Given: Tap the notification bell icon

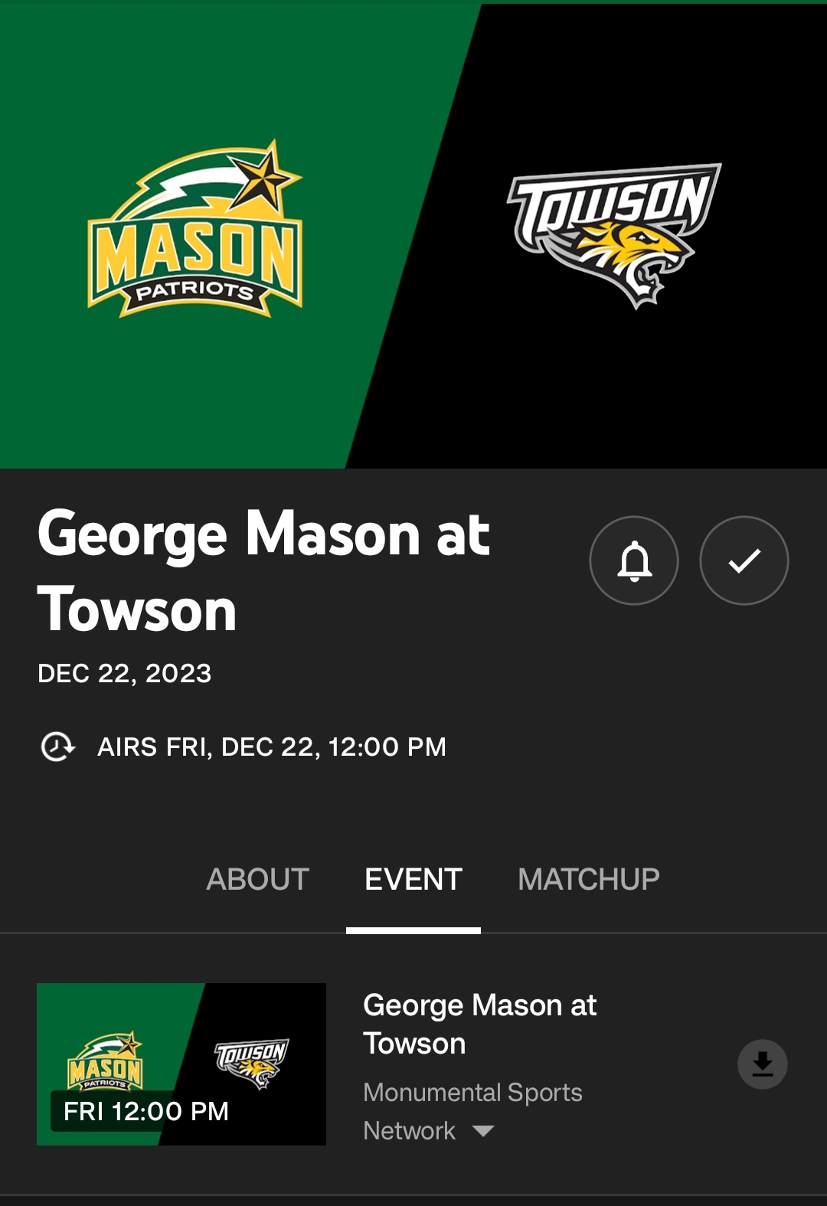Looking at the screenshot, I should click(x=634, y=561).
